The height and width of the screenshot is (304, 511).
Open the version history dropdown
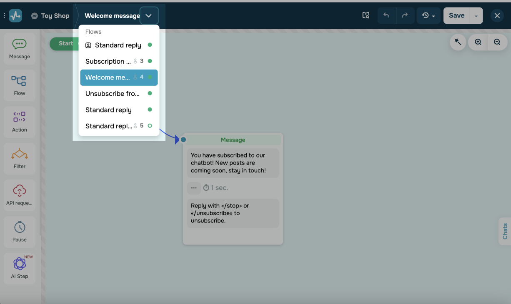[x=428, y=15]
